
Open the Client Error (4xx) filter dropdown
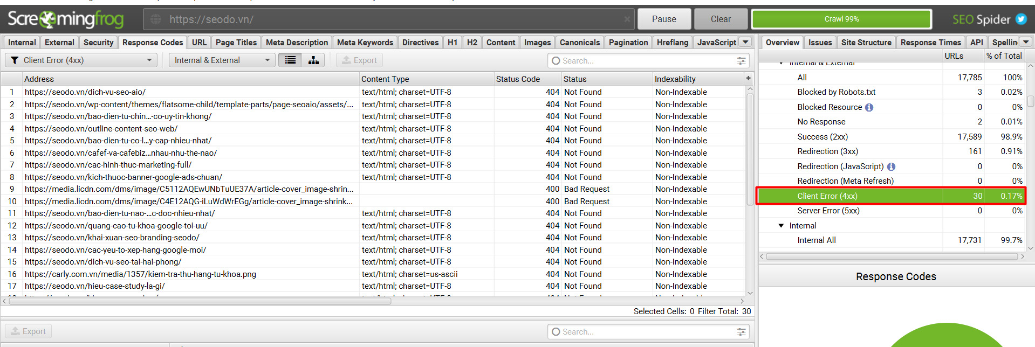pyautogui.click(x=81, y=60)
